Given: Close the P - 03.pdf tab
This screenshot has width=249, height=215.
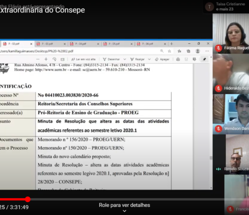Looking at the screenshot, I should (65, 44).
